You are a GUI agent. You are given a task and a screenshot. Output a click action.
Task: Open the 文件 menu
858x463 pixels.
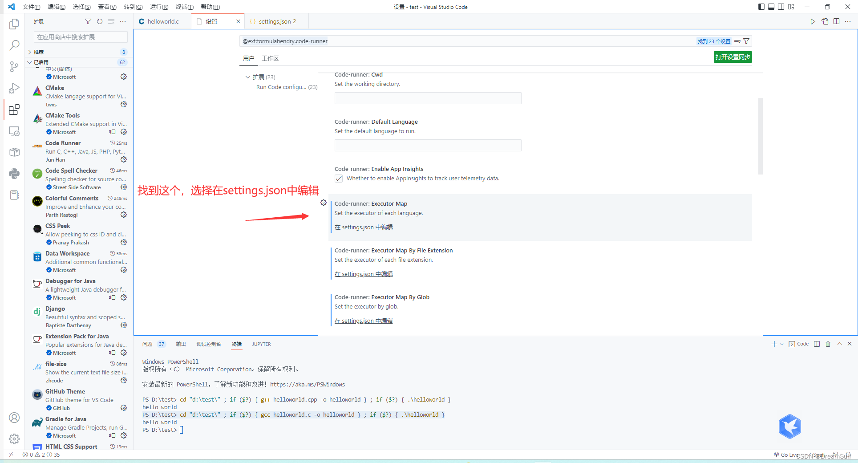point(31,7)
